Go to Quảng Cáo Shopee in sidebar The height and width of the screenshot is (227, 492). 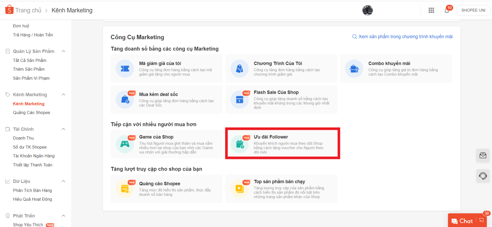[x=31, y=113]
